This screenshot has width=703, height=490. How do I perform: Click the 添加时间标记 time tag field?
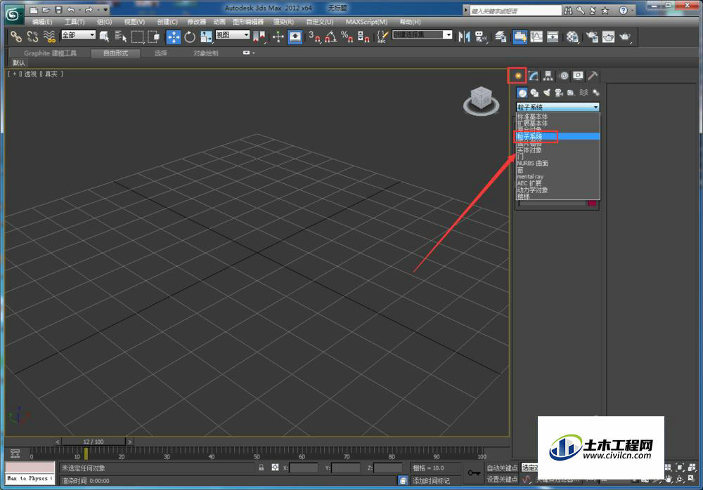[434, 481]
